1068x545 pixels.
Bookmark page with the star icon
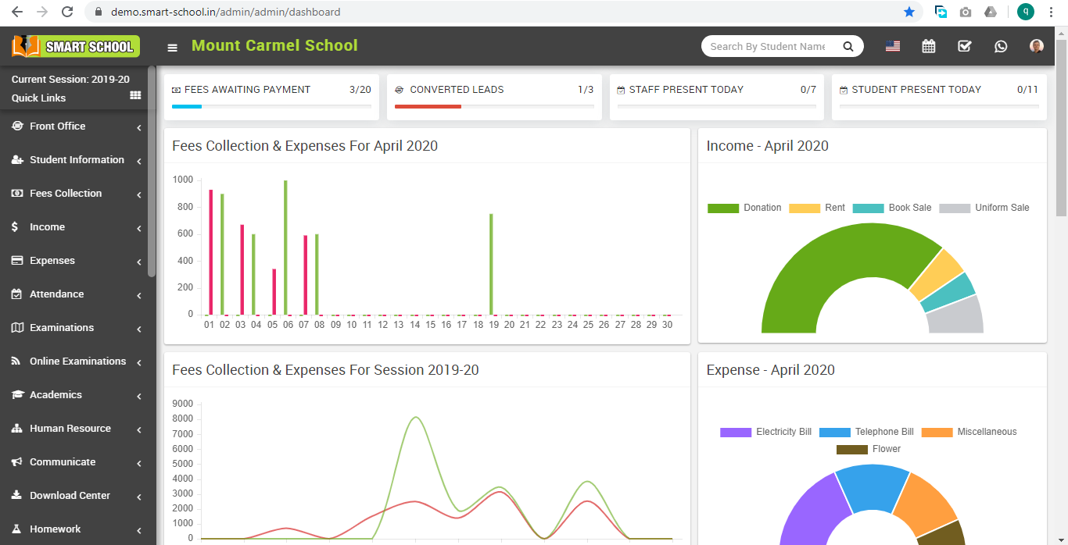[x=909, y=12]
